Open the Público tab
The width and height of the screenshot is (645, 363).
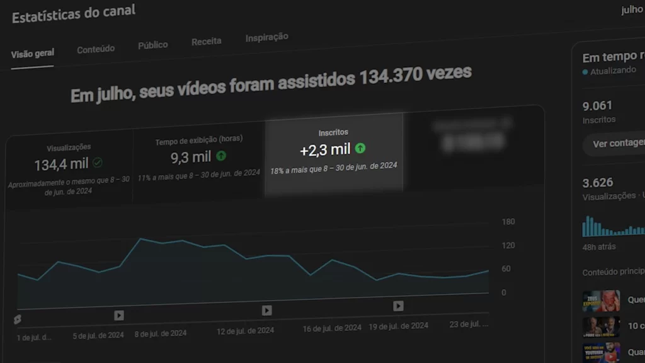[x=152, y=45]
